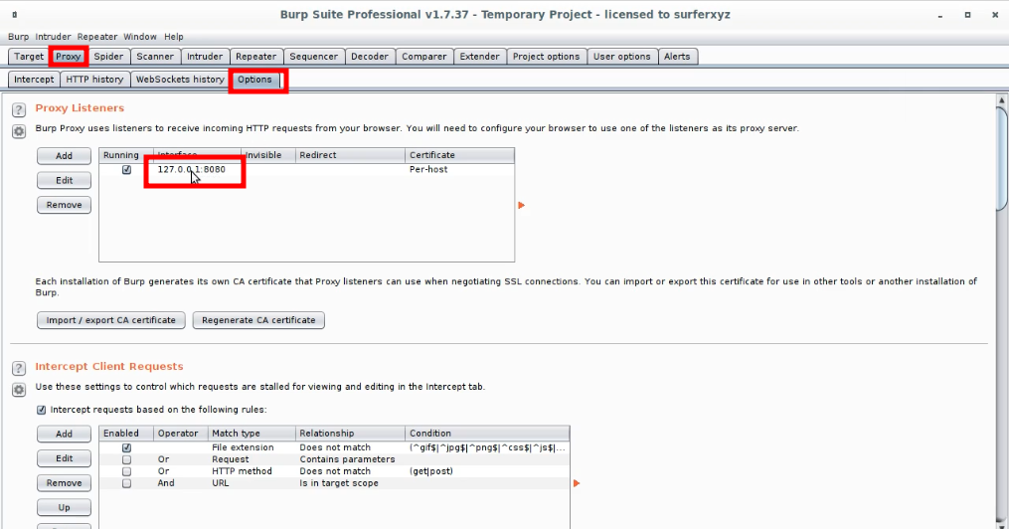Edit the selected intercept rule

coord(64,458)
